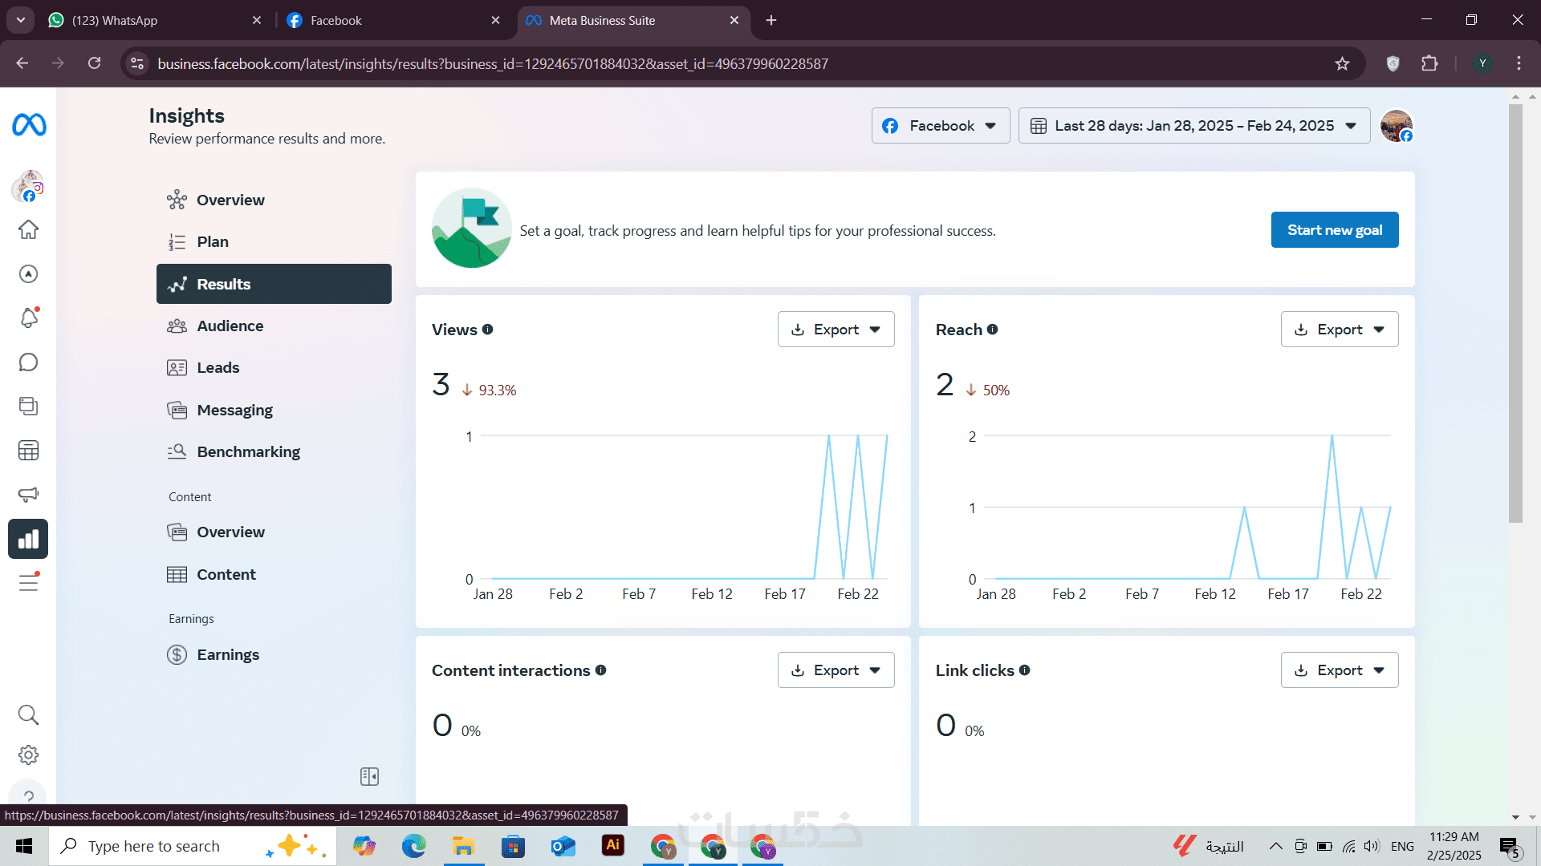Screen dimensions: 1541x866
Task: Open Inbox chat bubble icon
Action: point(28,362)
